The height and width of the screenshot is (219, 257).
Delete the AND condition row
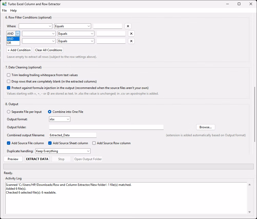point(131,34)
